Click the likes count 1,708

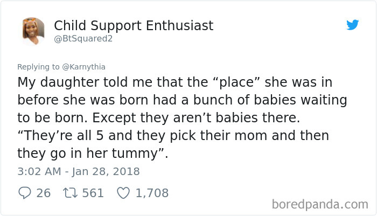tap(152, 193)
